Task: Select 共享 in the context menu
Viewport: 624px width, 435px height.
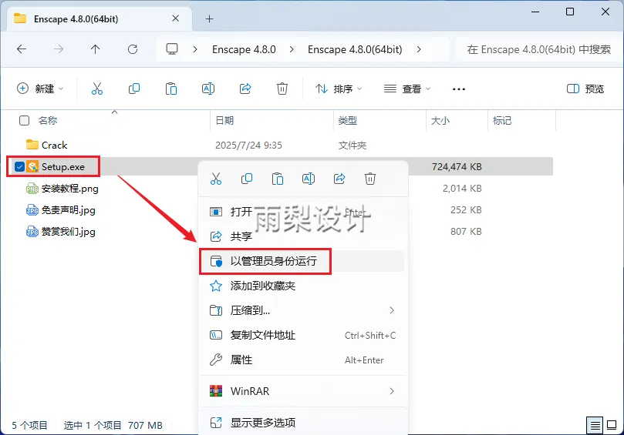Action: (303, 236)
